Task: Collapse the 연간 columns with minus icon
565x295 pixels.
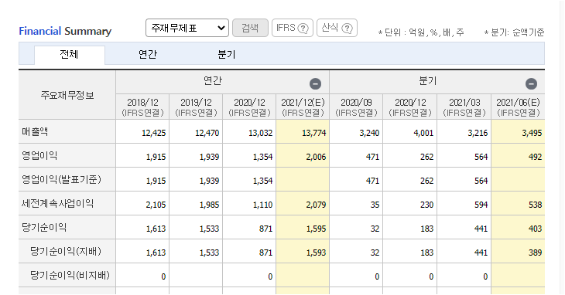Action: click(x=315, y=83)
